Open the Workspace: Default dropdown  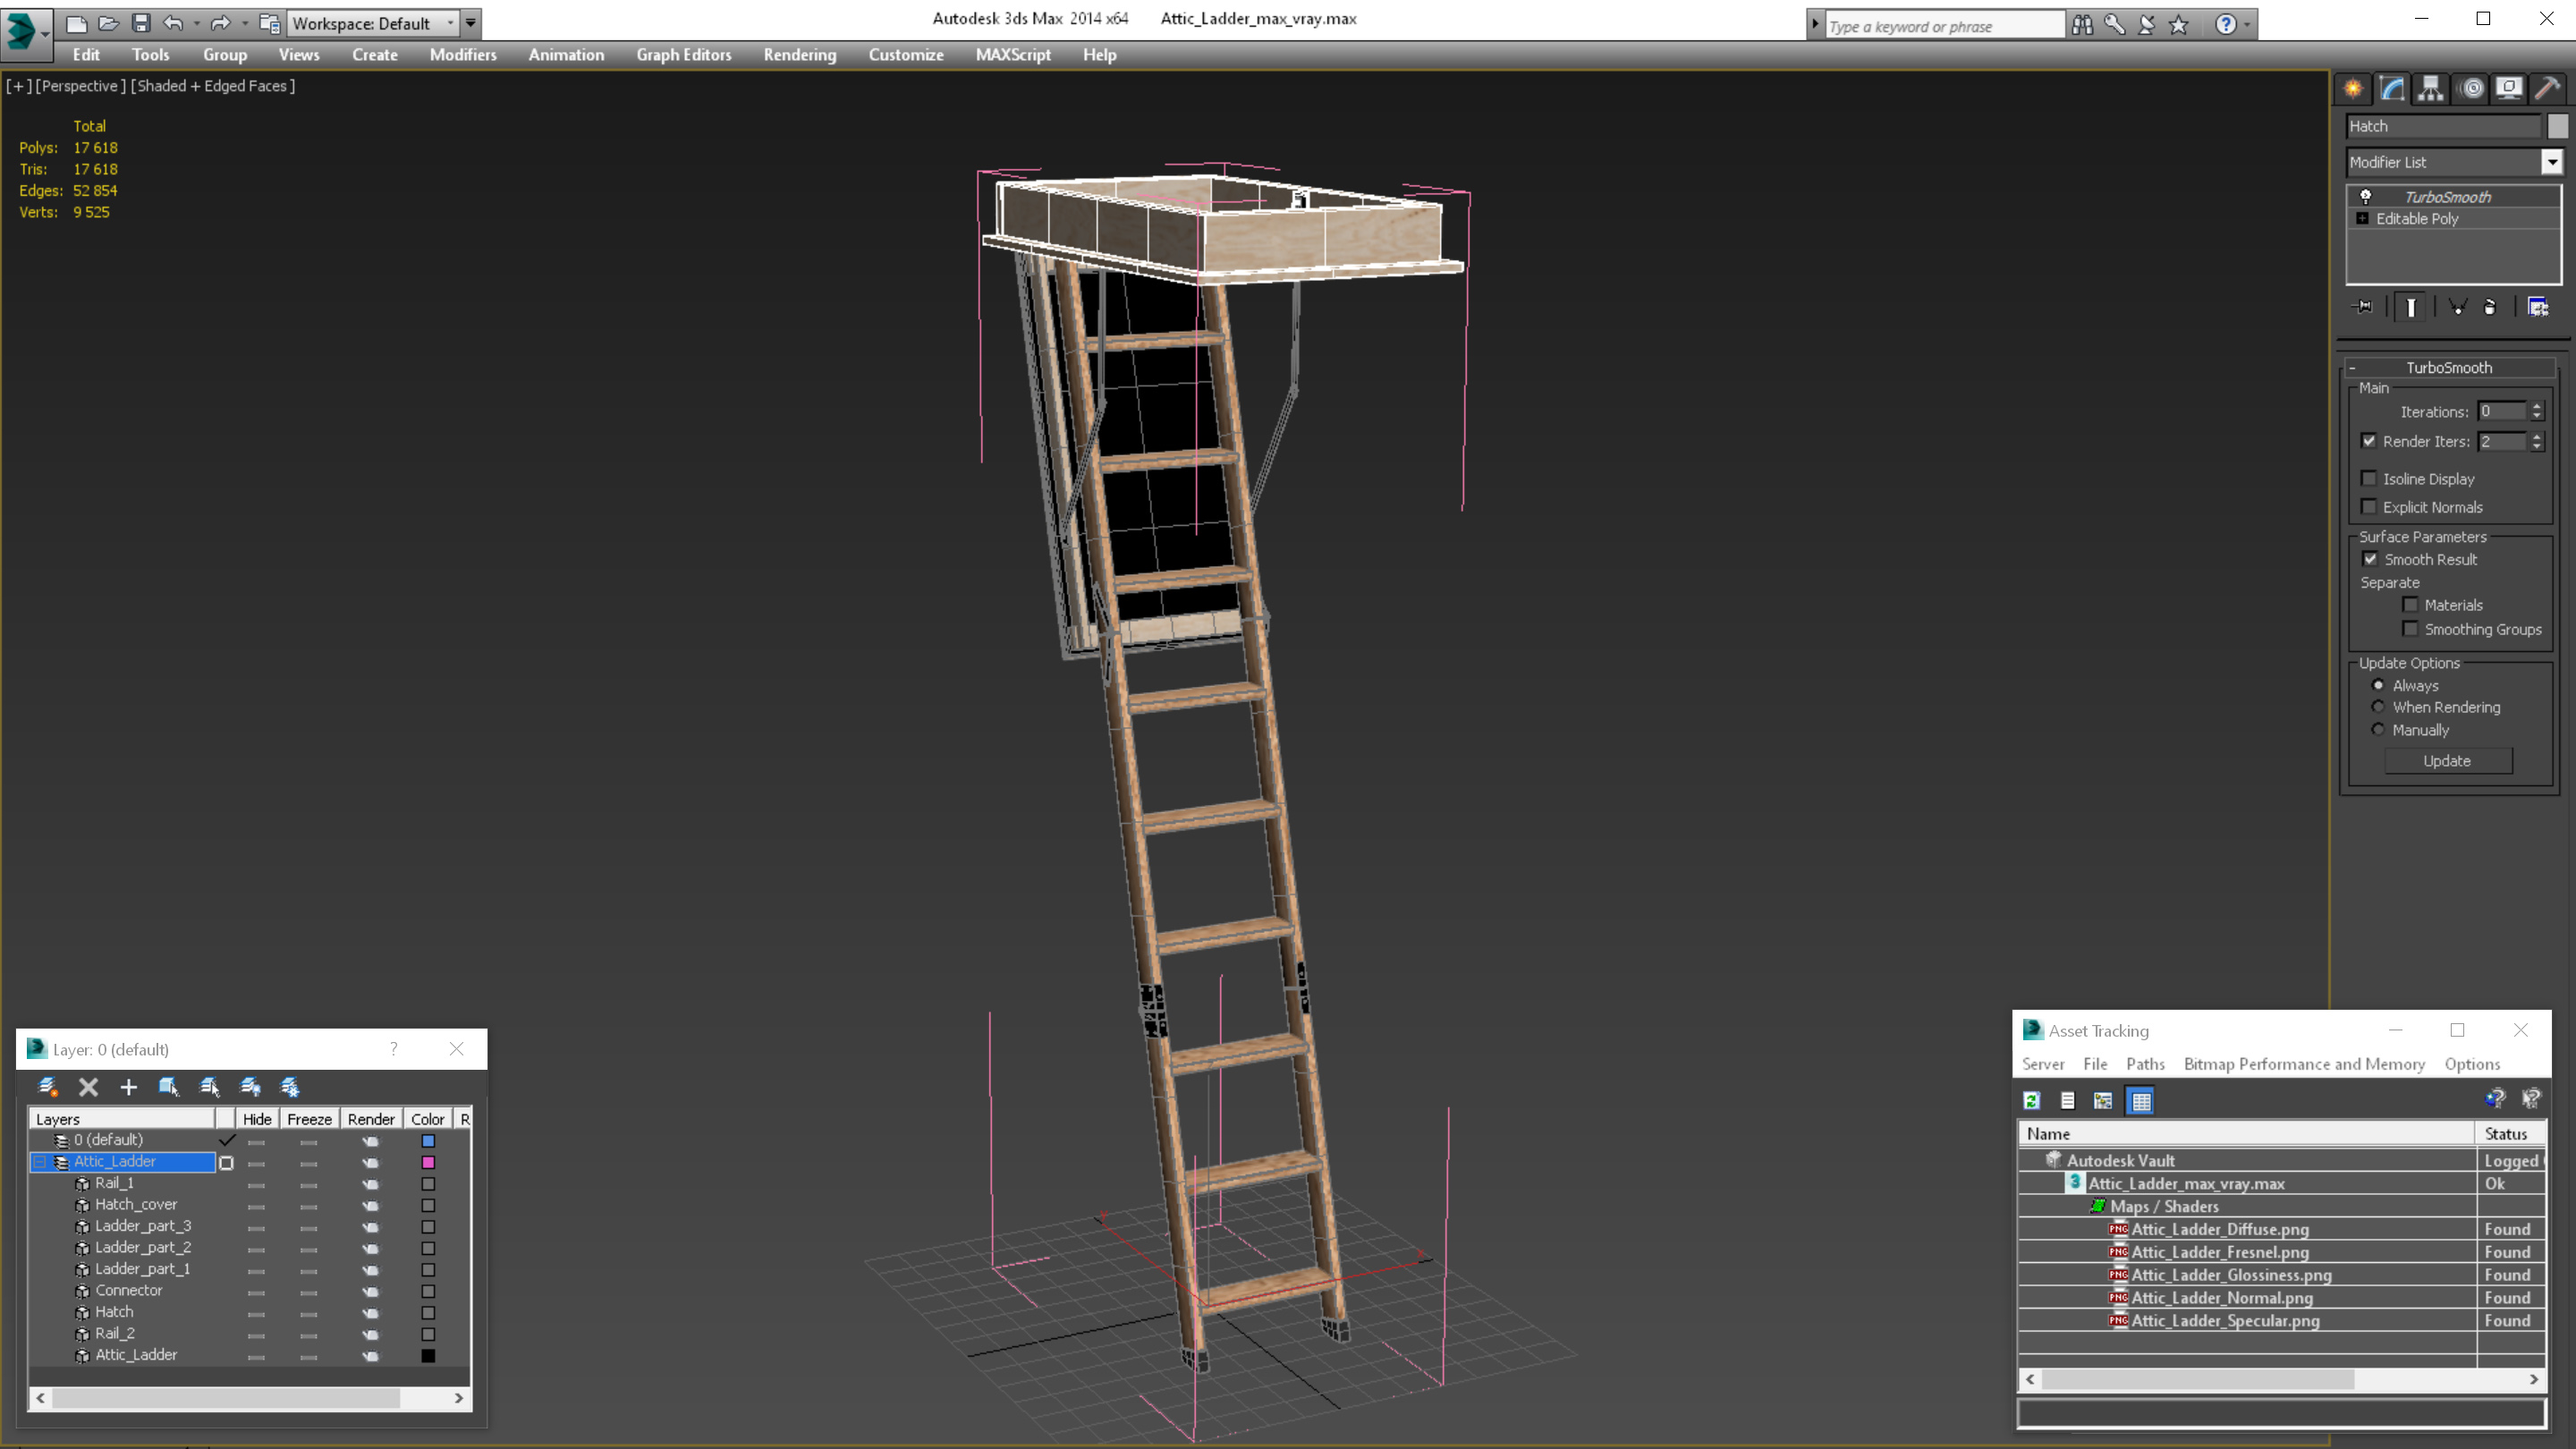374,23
